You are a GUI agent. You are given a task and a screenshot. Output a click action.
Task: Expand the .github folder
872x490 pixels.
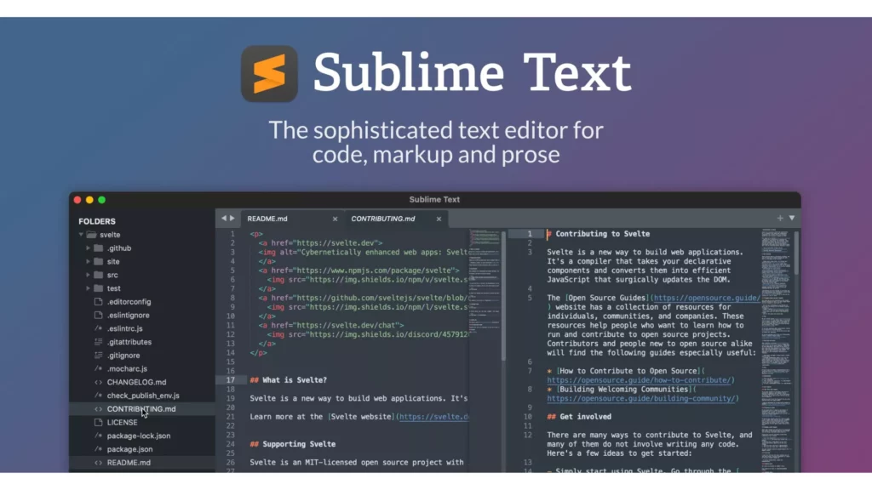88,248
